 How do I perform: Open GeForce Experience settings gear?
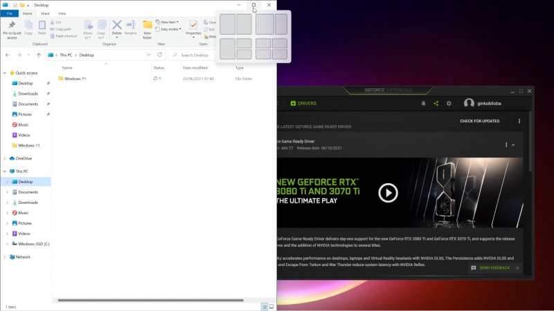[x=449, y=104]
